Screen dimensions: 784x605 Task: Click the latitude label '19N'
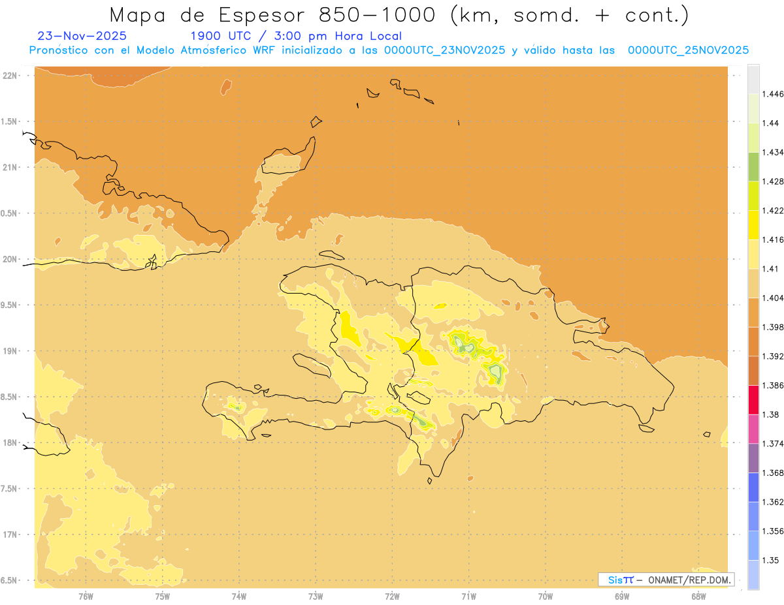click(x=10, y=351)
